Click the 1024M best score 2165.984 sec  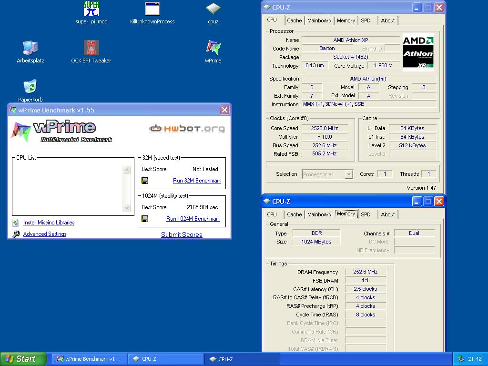[x=202, y=207]
